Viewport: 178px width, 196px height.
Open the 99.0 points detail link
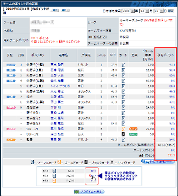[x=172, y=97]
